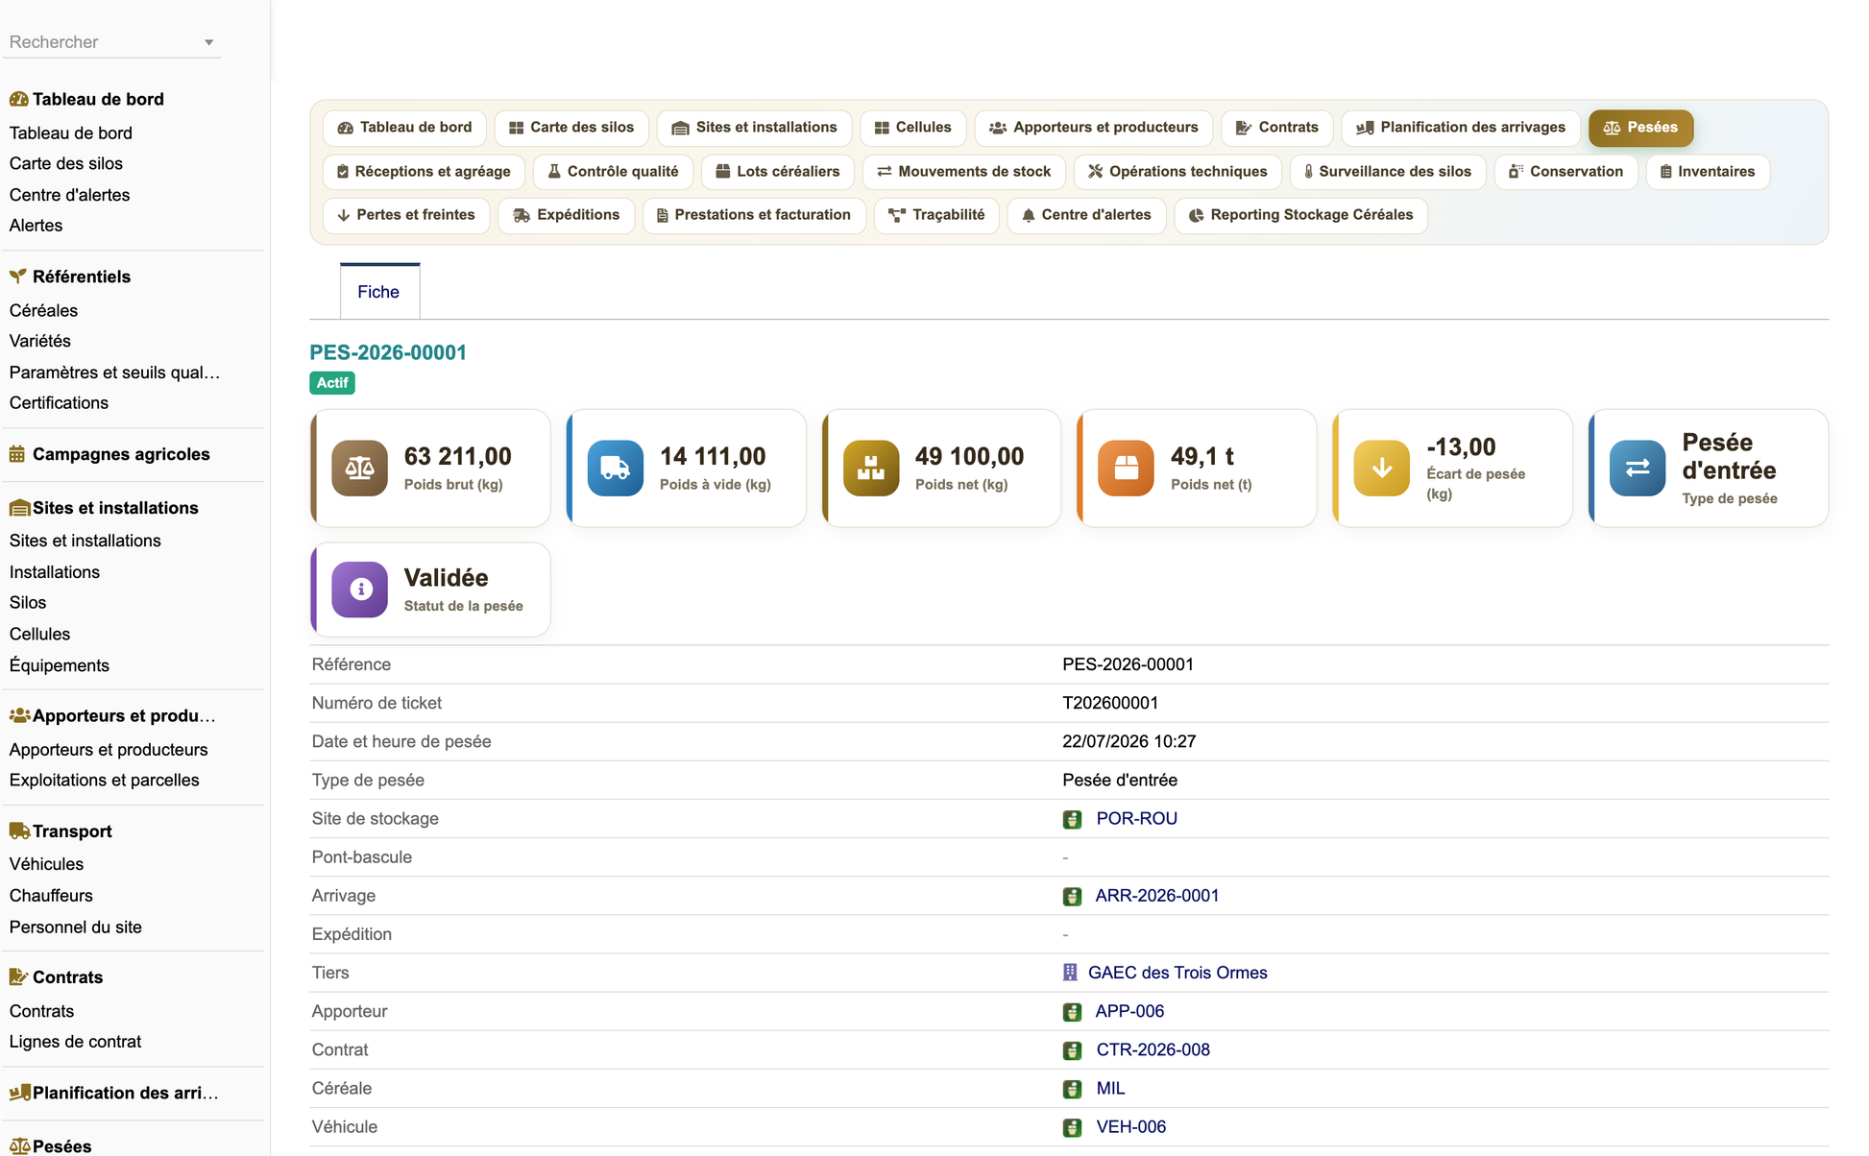Image resolution: width=1869 pixels, height=1156 pixels.
Task: Open the Traçabilité menu button
Action: pyautogui.click(x=936, y=215)
